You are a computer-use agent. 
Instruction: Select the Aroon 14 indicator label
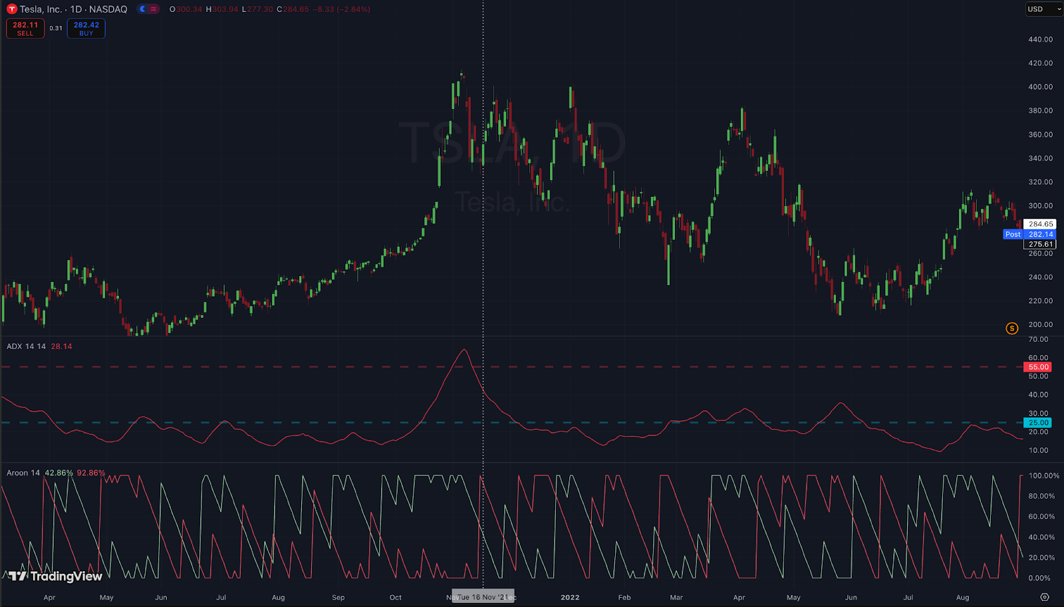tap(23, 473)
